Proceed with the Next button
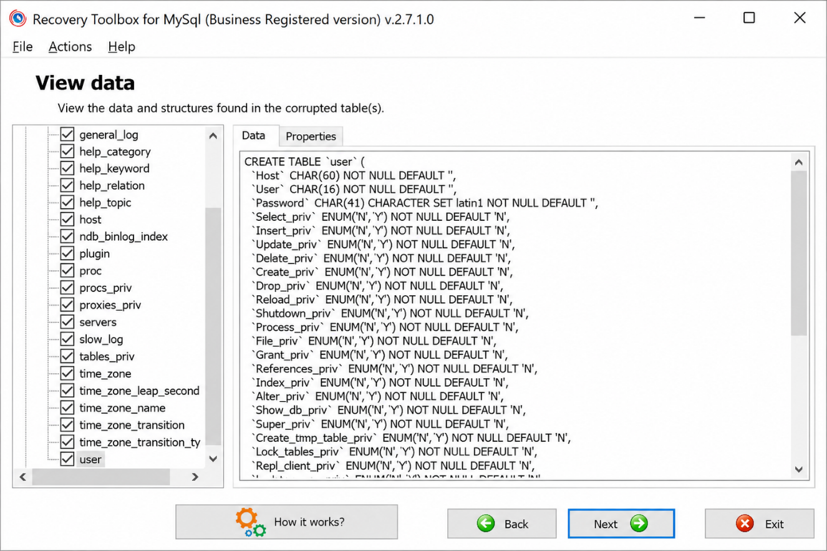Image resolution: width=827 pixels, height=551 pixels. pos(621,524)
